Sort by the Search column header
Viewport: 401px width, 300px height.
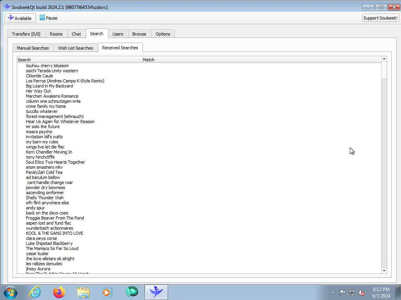click(79, 60)
